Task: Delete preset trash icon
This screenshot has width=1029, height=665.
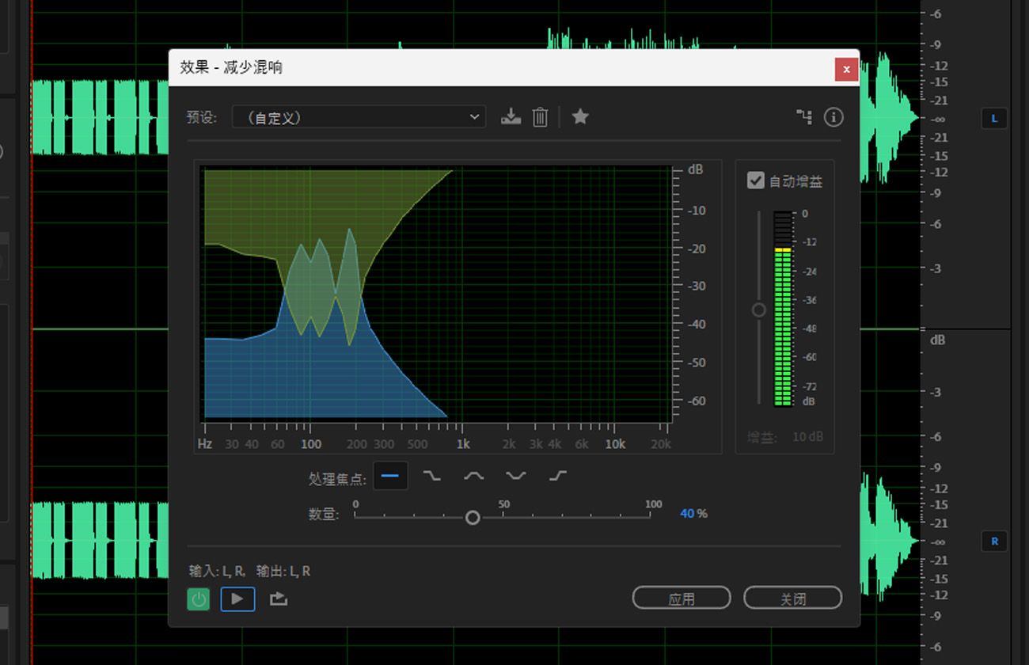Action: click(x=540, y=117)
